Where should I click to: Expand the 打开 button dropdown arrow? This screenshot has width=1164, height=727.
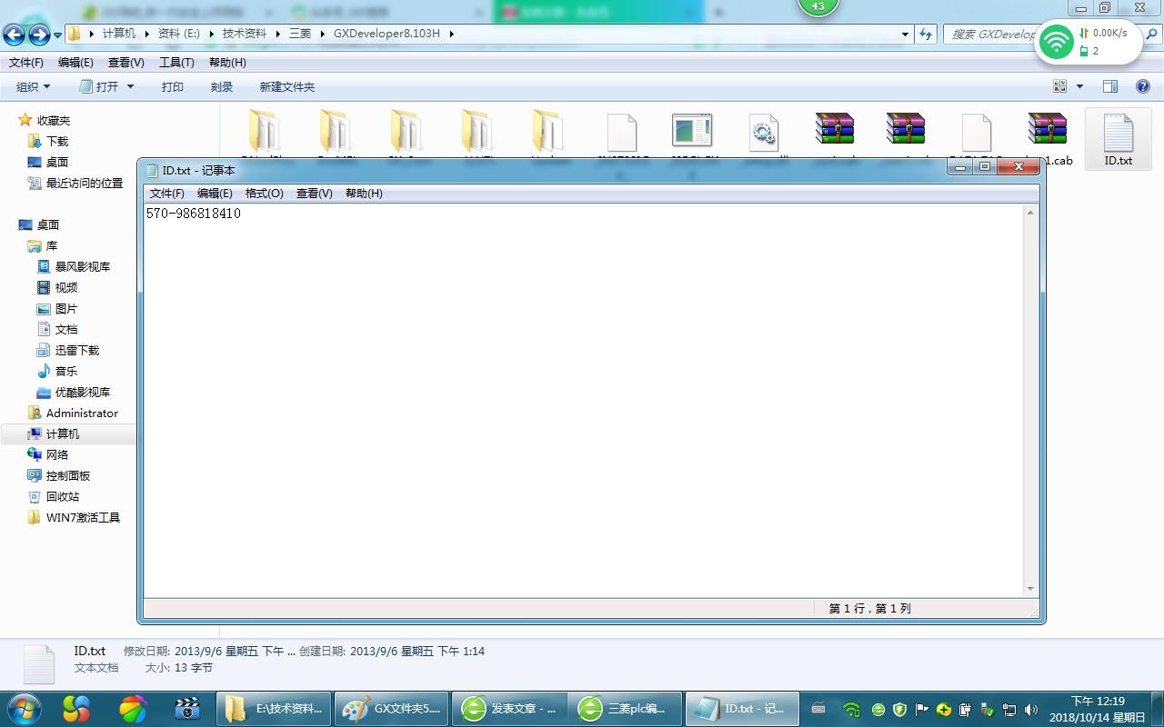pos(130,86)
